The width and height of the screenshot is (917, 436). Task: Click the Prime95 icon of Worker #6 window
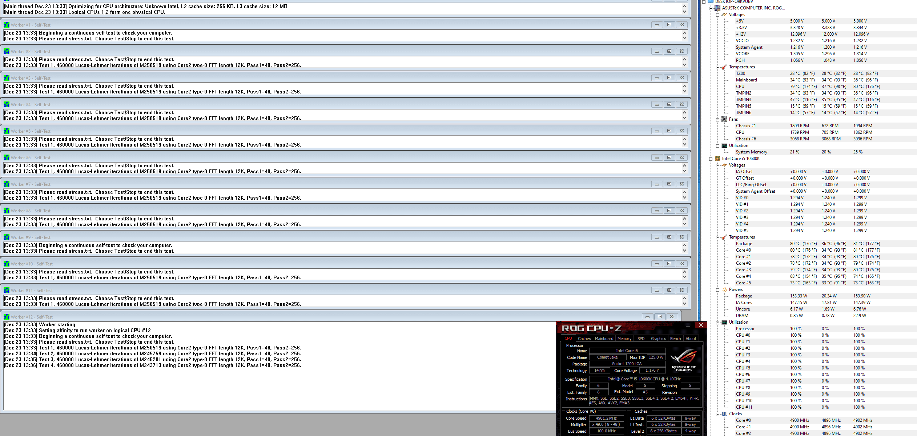point(7,157)
